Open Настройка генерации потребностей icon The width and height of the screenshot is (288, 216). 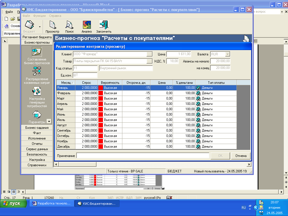click(37, 91)
